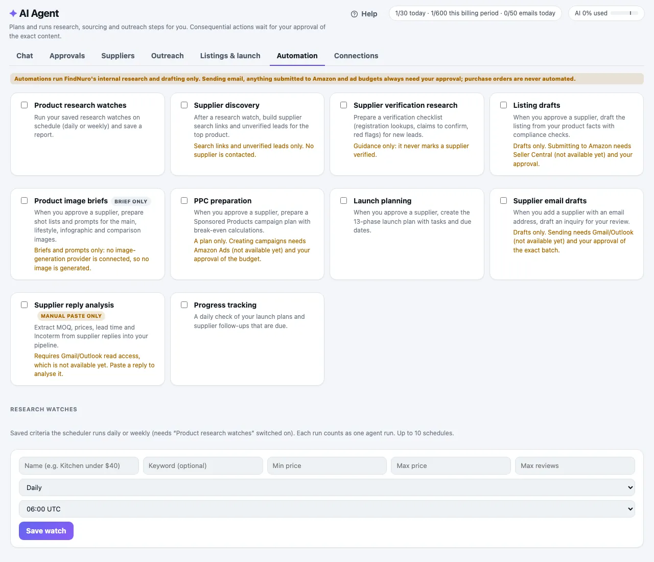The width and height of the screenshot is (654, 562).
Task: Focus the watch Name input field
Action: [79, 465]
